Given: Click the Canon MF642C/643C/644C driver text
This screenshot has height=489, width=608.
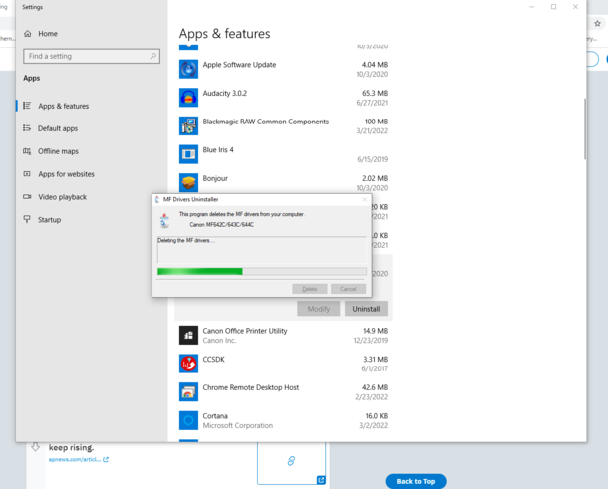Looking at the screenshot, I should pos(222,225).
